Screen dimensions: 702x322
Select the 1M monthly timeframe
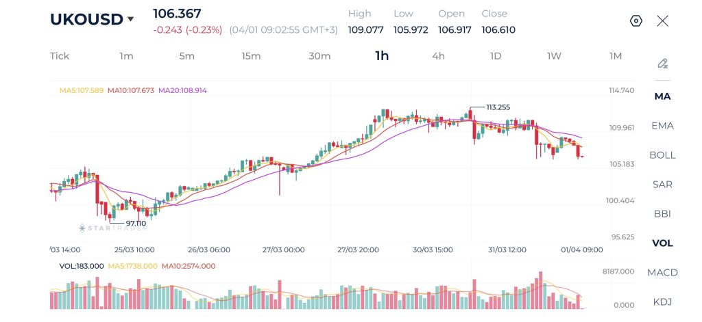[616, 56]
